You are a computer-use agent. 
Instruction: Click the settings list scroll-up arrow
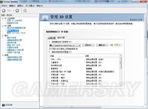click(x=120, y=55)
